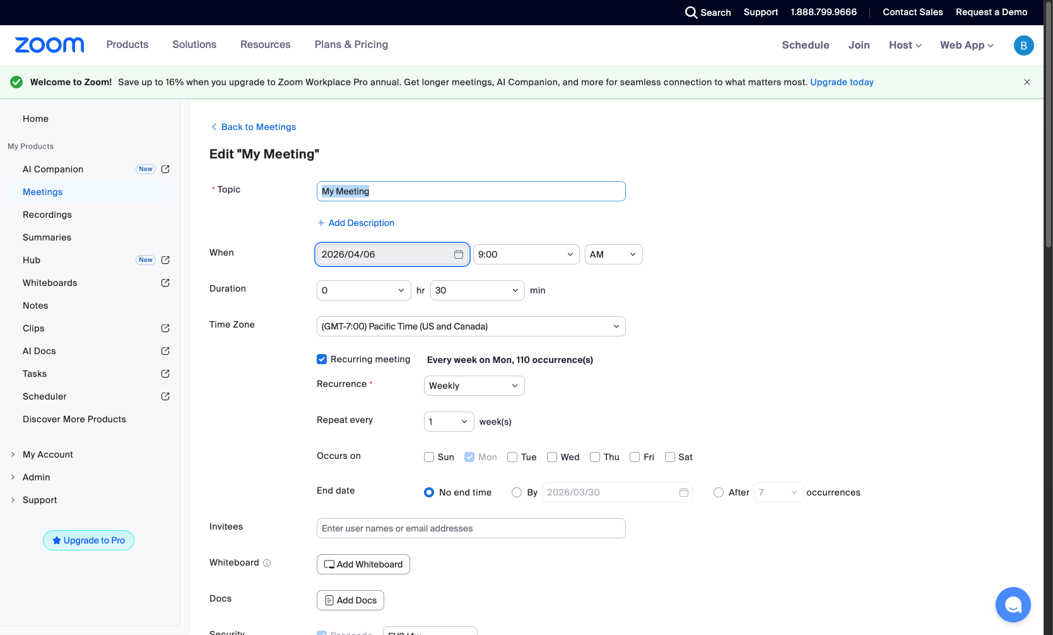The width and height of the screenshot is (1053, 635).
Task: Dismiss the Welcome to Zoom banner
Action: coord(1027,82)
